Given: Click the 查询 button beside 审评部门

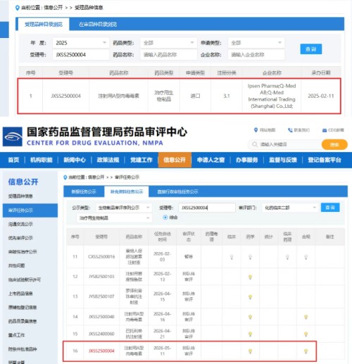Looking at the screenshot, I should coord(330,208).
